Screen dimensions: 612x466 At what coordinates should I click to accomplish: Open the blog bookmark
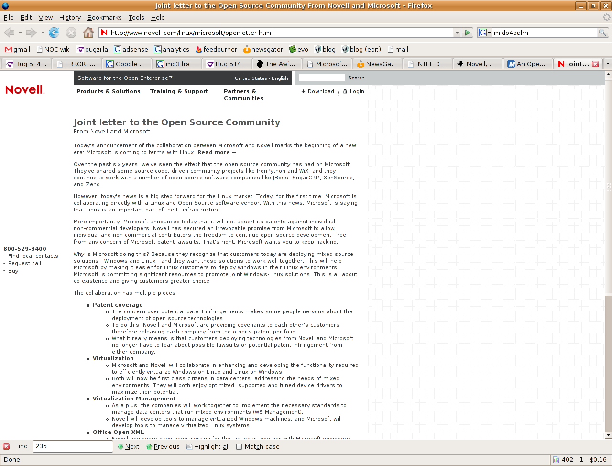click(325, 49)
